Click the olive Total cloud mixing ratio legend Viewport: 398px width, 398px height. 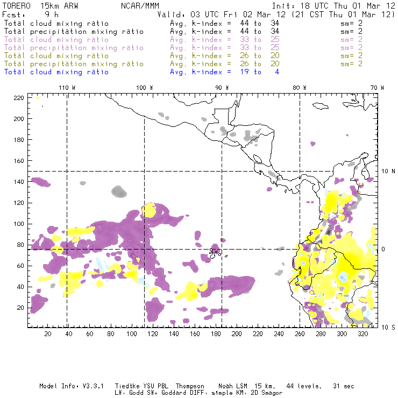pos(56,56)
